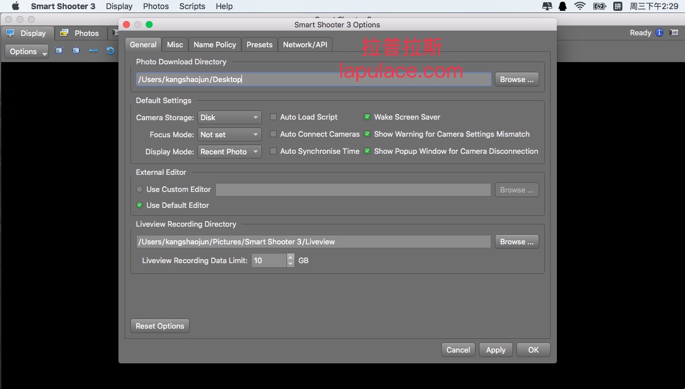The image size is (685, 389).
Task: Open the Photos menu in menu bar
Action: [x=156, y=6]
